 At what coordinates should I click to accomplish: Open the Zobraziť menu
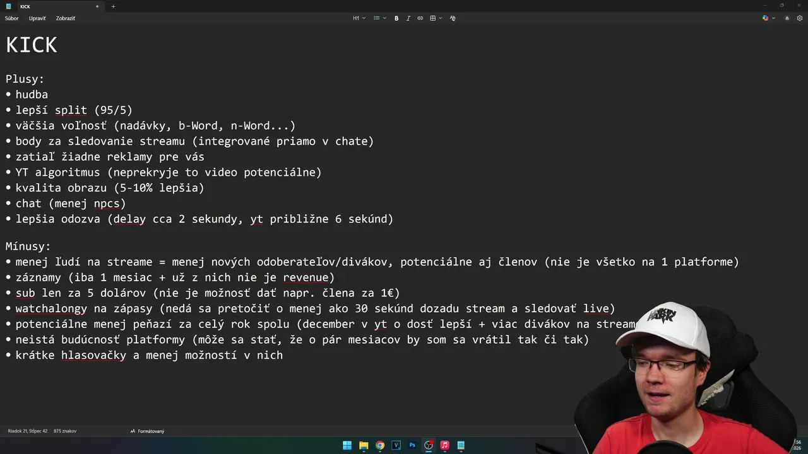tap(66, 18)
